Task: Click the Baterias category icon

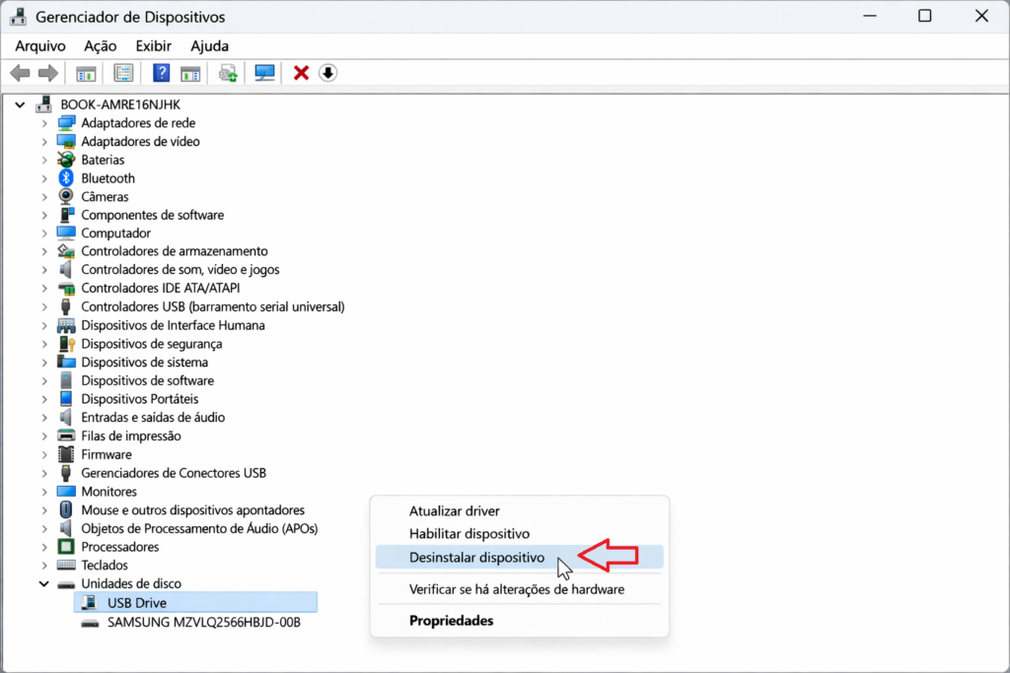Action: (66, 160)
